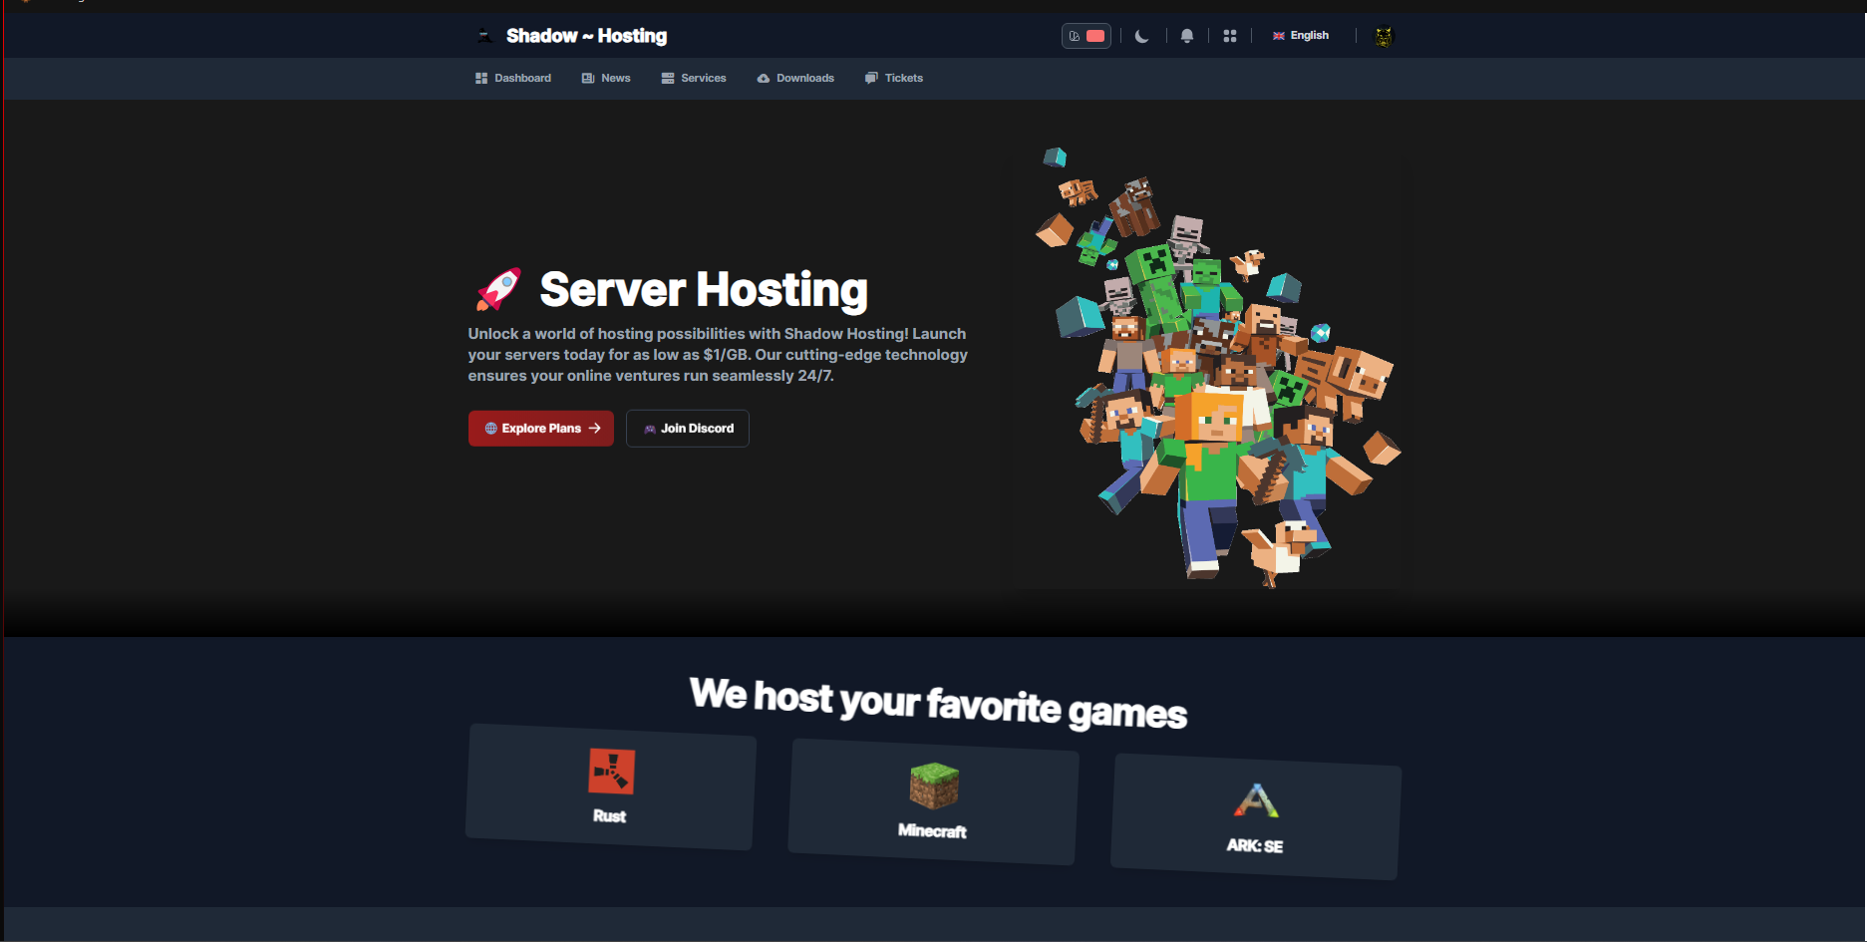Click the Rust logo icon

[x=611, y=772]
